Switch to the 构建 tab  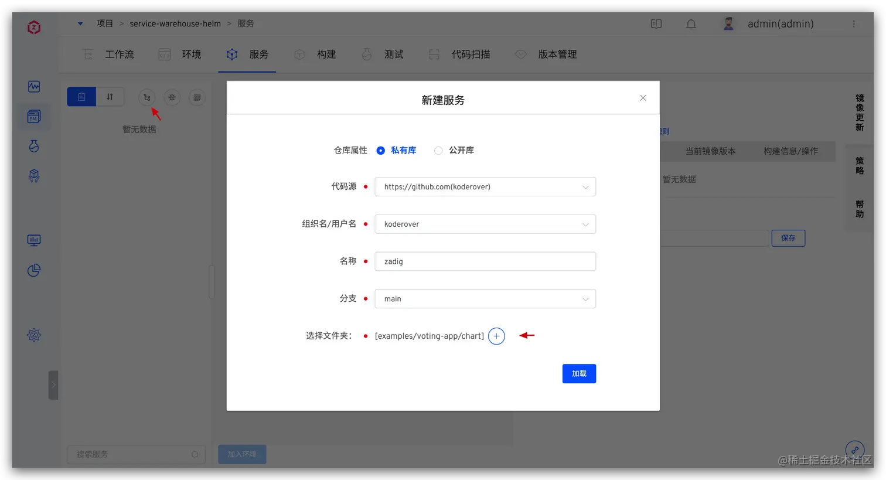(x=315, y=55)
